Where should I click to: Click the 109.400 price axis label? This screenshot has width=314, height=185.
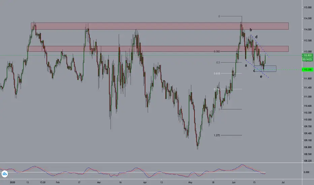pyautogui.click(x=307, y=134)
